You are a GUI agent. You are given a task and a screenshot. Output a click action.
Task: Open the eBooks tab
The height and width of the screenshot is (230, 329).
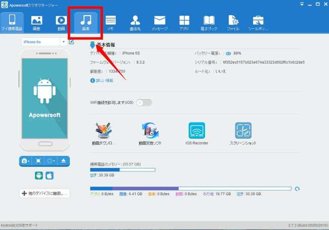209,22
